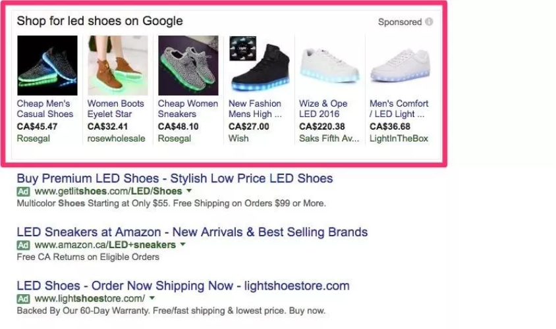View the white Wize & Ope sneaker image
556x329 pixels.
point(329,65)
